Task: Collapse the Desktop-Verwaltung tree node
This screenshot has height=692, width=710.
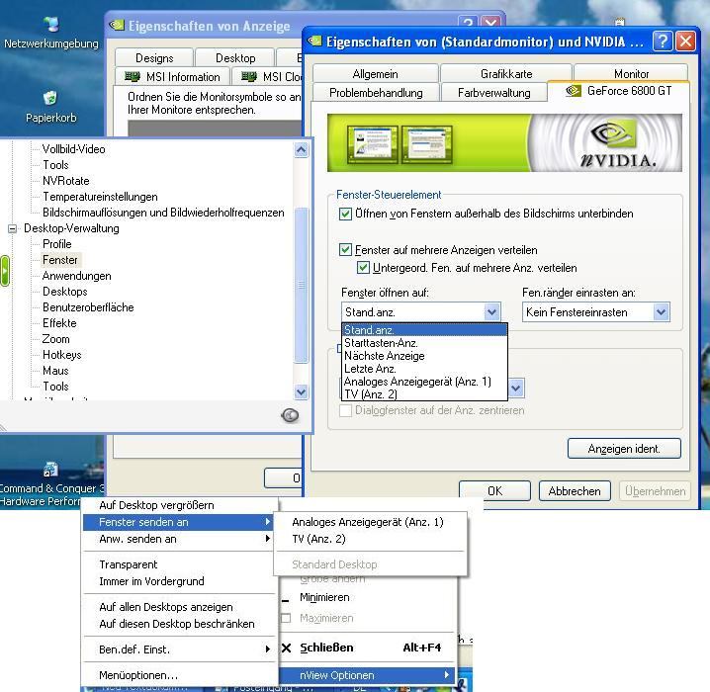Action: click(12, 228)
